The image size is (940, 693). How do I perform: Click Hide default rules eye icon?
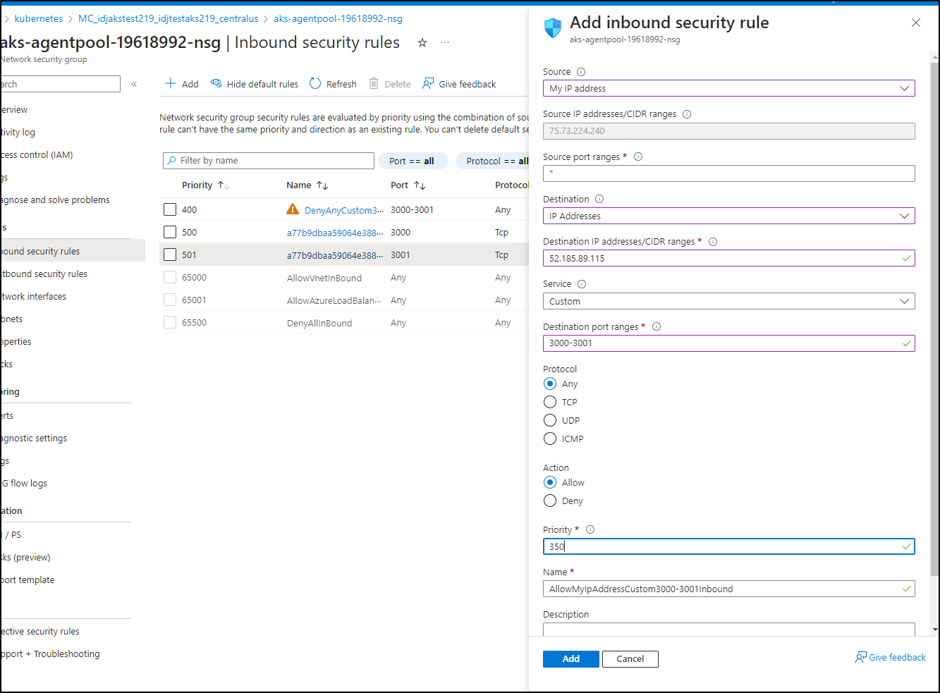coord(216,84)
